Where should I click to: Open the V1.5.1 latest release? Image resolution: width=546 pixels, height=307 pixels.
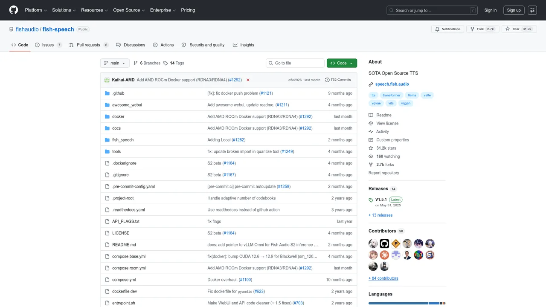tap(381, 200)
